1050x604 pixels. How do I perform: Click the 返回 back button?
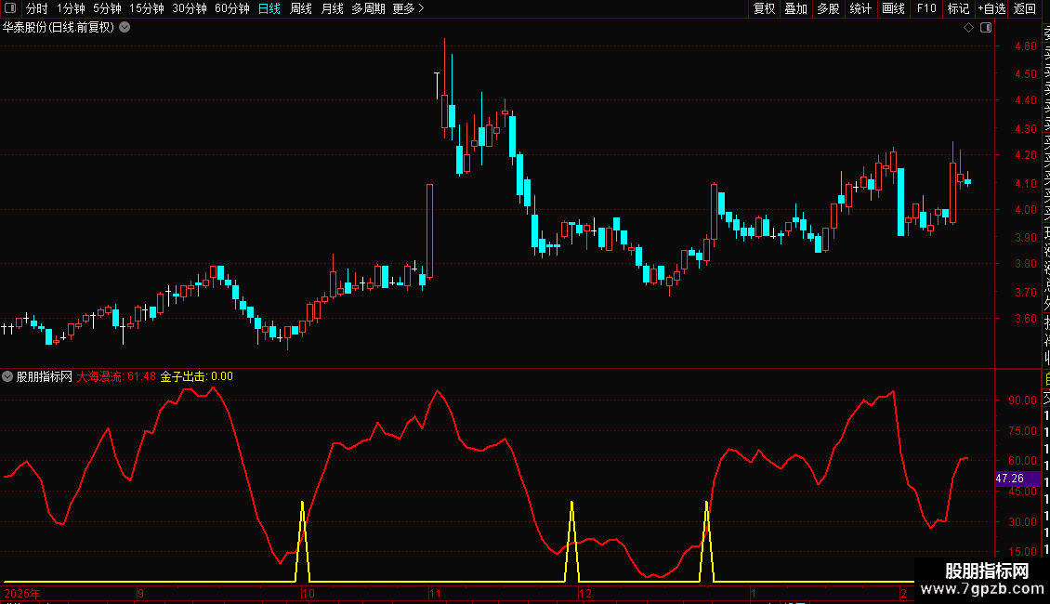click(x=1025, y=8)
